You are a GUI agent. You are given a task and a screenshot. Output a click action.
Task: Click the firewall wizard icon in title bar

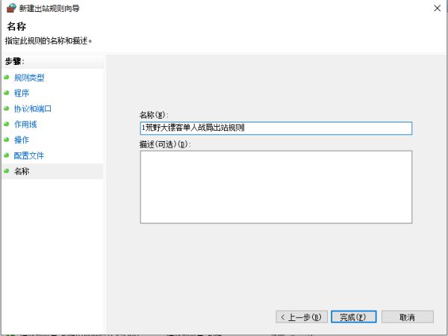[10, 8]
